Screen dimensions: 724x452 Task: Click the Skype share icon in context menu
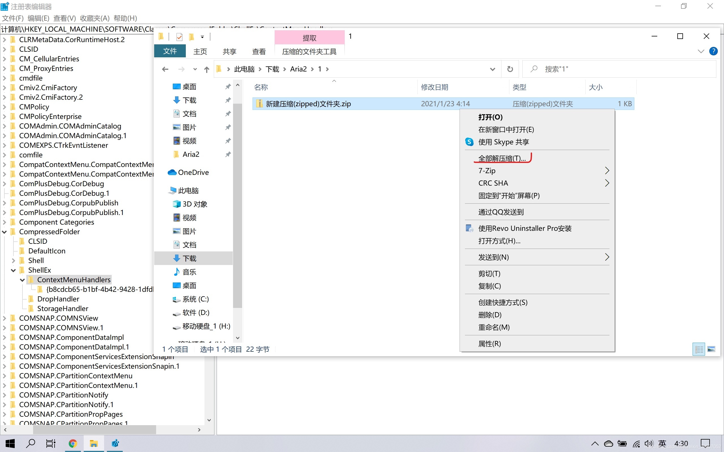[469, 142]
